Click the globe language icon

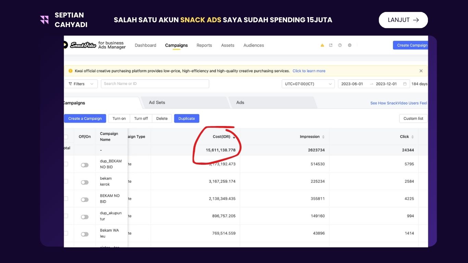(349, 45)
